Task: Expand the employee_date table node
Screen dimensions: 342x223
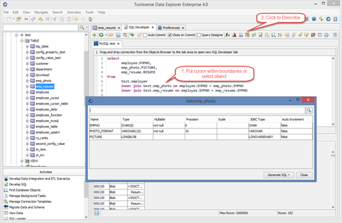Action: tap(27, 109)
